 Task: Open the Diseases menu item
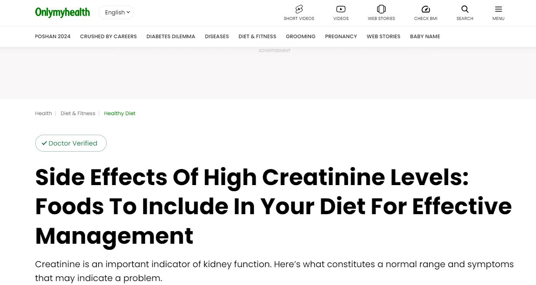point(217,36)
